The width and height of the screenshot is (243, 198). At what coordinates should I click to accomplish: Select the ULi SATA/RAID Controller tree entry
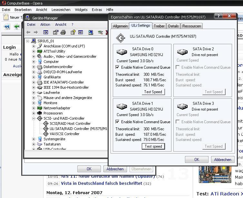(x=78, y=129)
